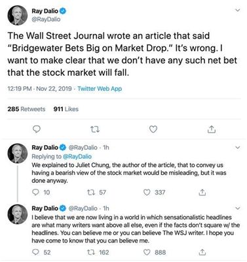View the 285 Retweets list
247x262 pixels.
26,109
